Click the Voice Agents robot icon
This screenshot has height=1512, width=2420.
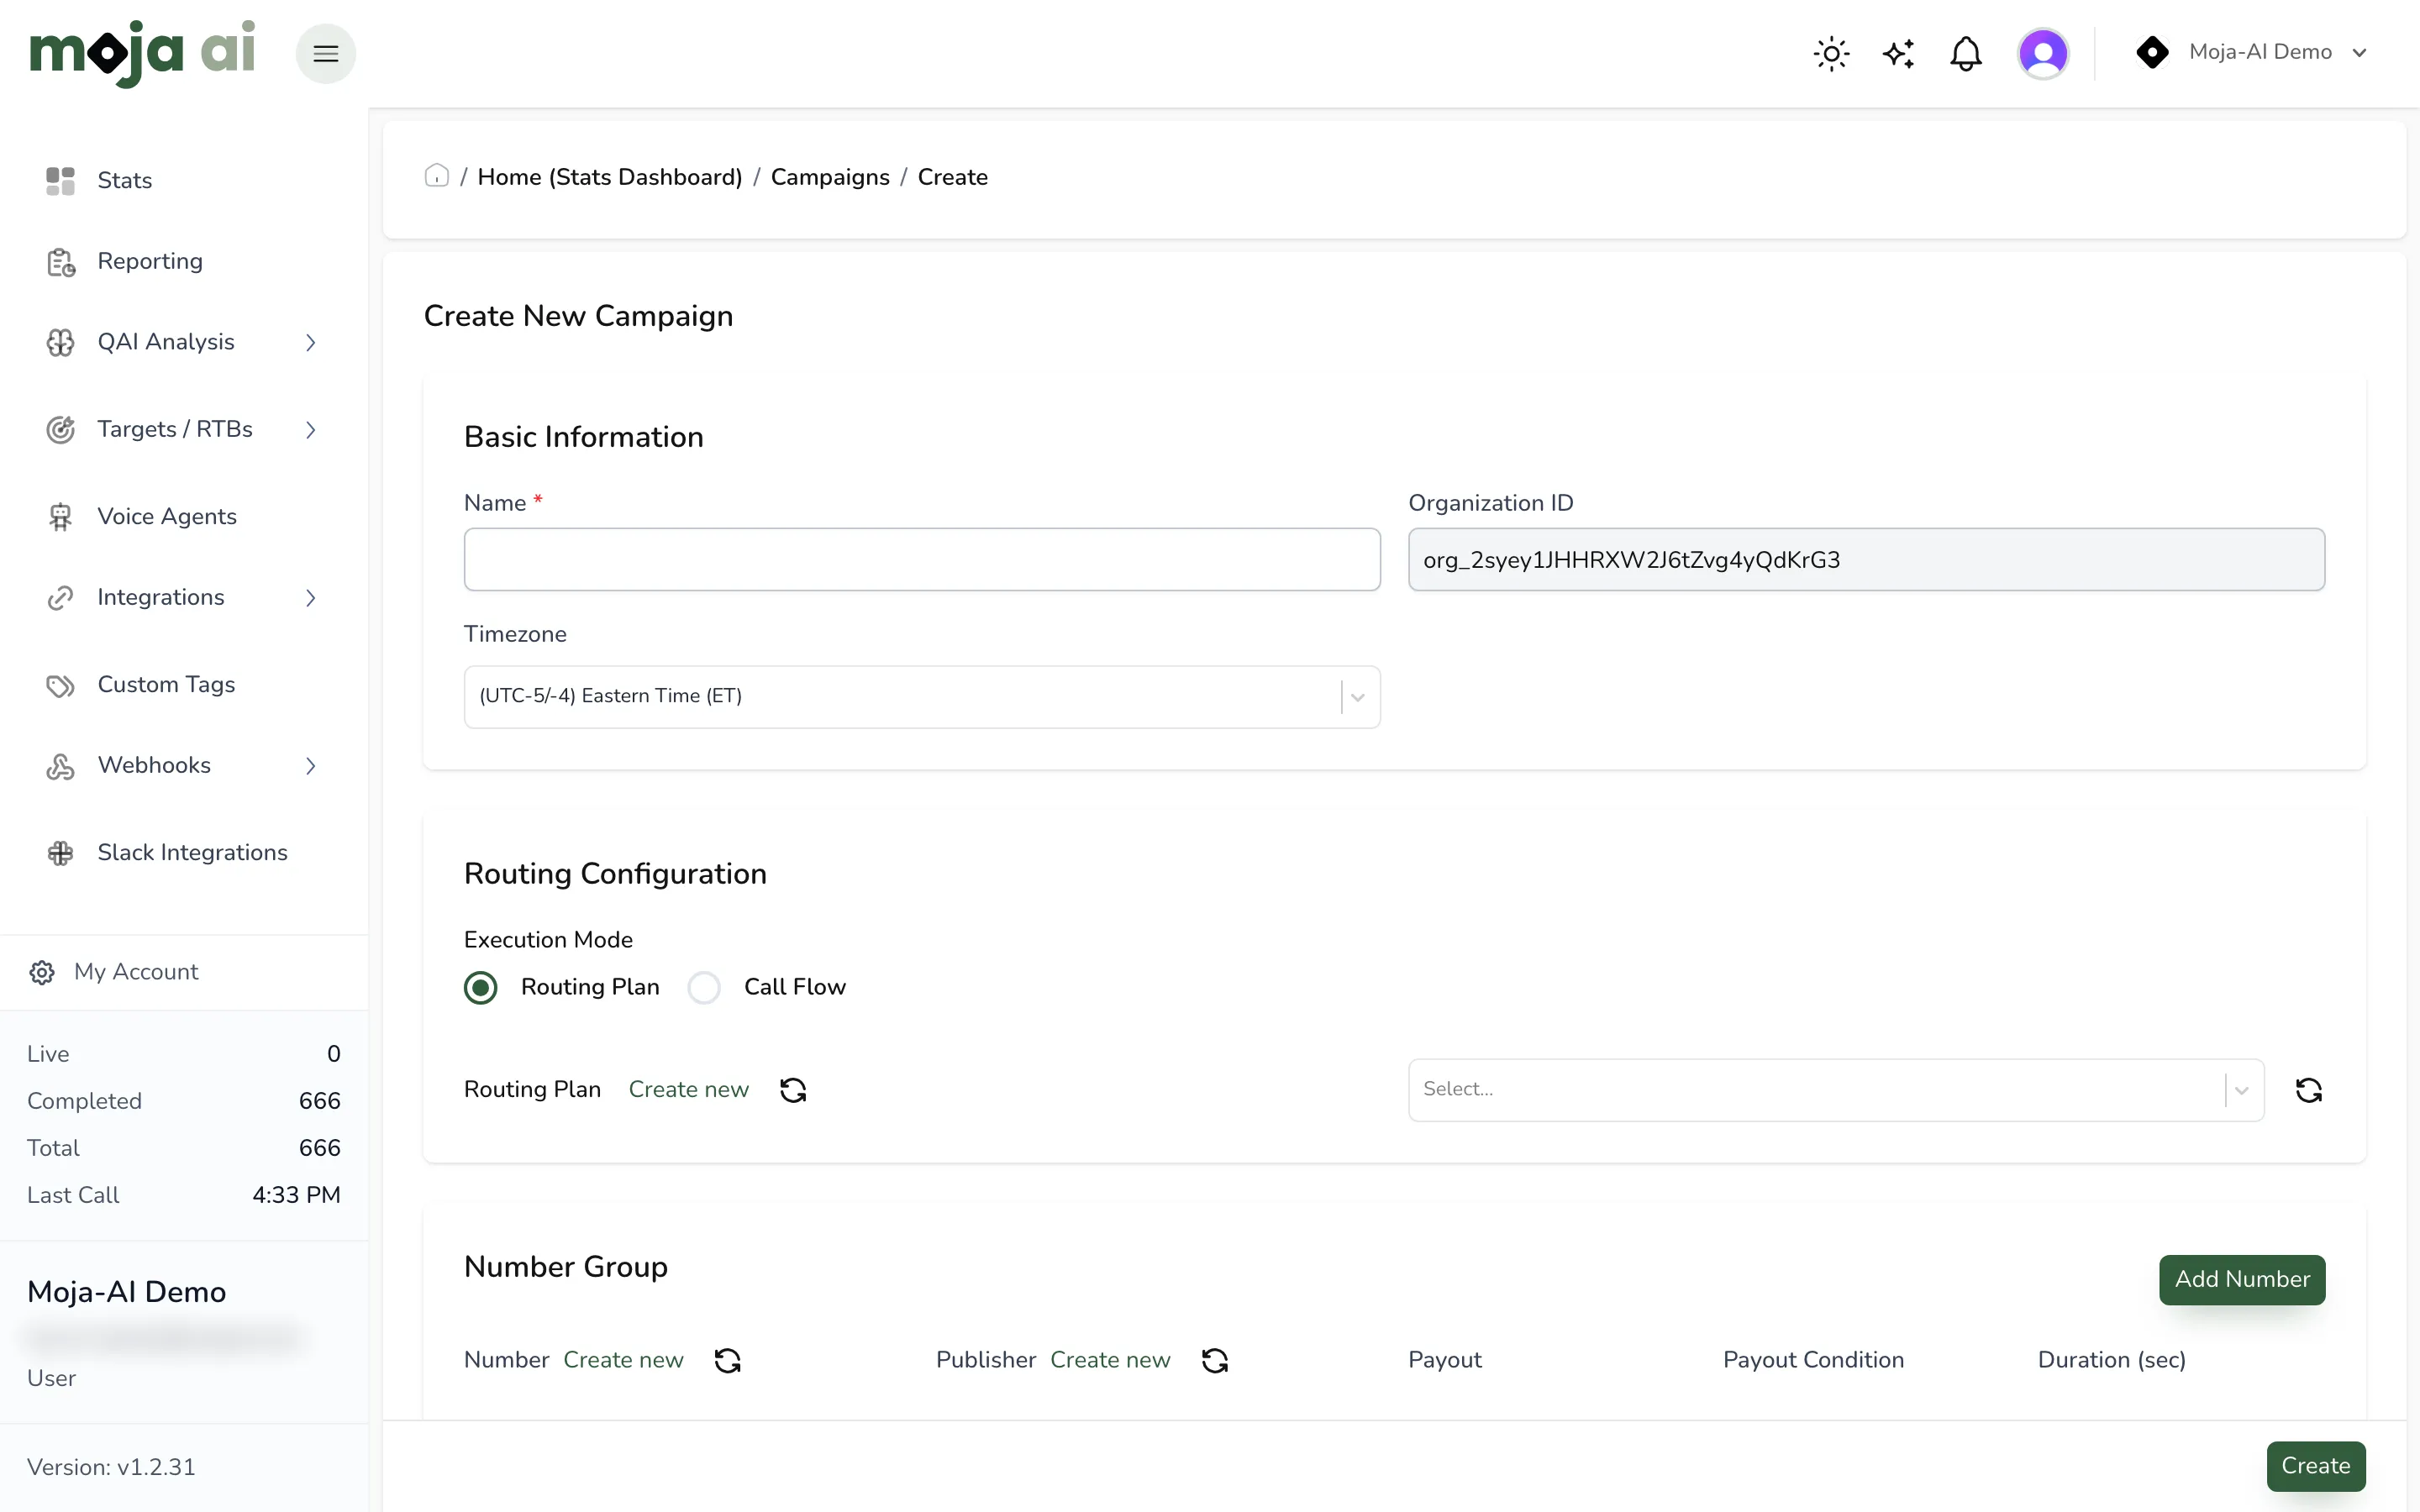click(60, 517)
